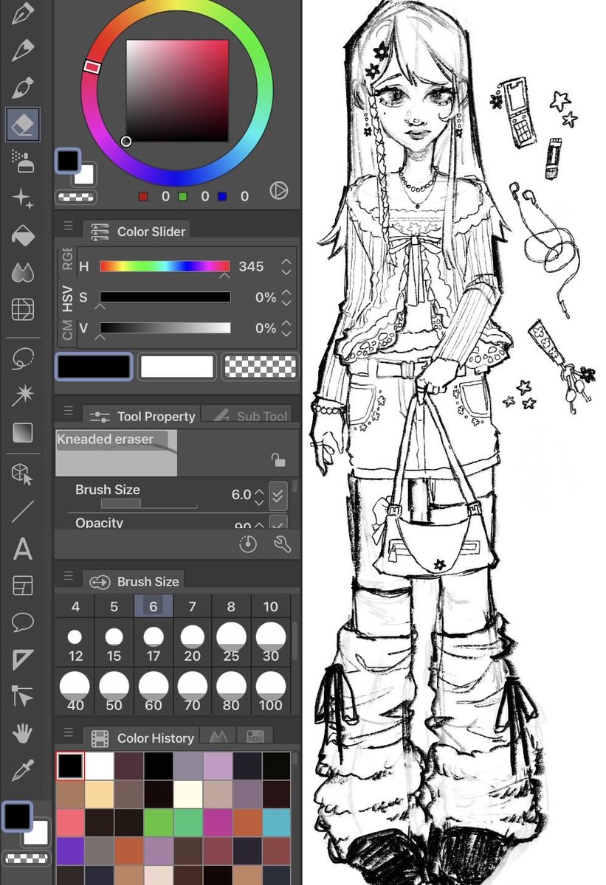Select the highlighted Eraser tool
606x885 pixels.
click(x=23, y=125)
